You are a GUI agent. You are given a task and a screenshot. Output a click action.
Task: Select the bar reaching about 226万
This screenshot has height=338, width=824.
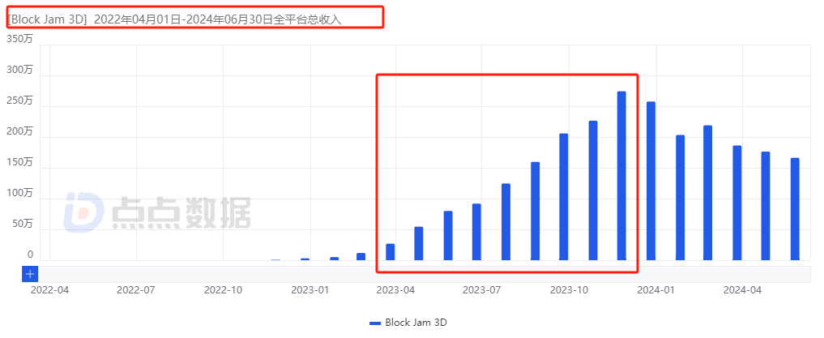pyautogui.click(x=593, y=190)
